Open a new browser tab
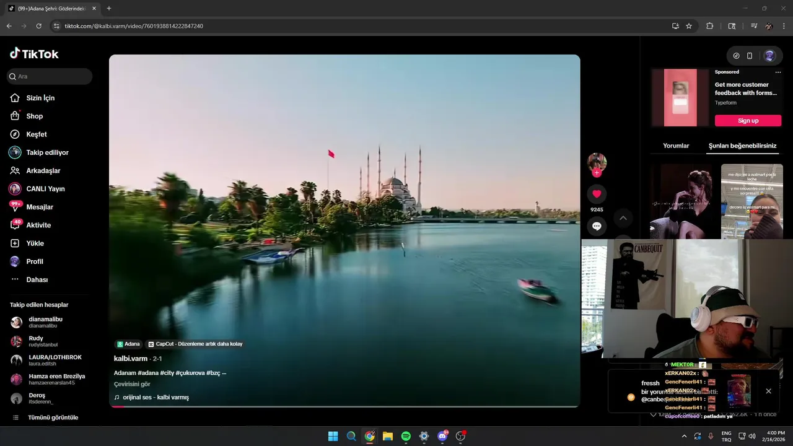This screenshot has height=446, width=793. coord(109,8)
